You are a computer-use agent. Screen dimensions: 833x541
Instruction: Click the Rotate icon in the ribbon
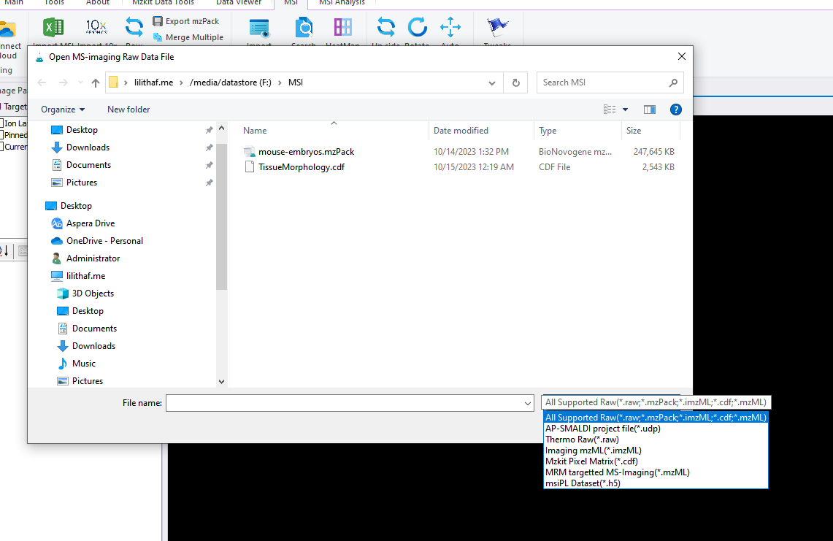pos(417,28)
